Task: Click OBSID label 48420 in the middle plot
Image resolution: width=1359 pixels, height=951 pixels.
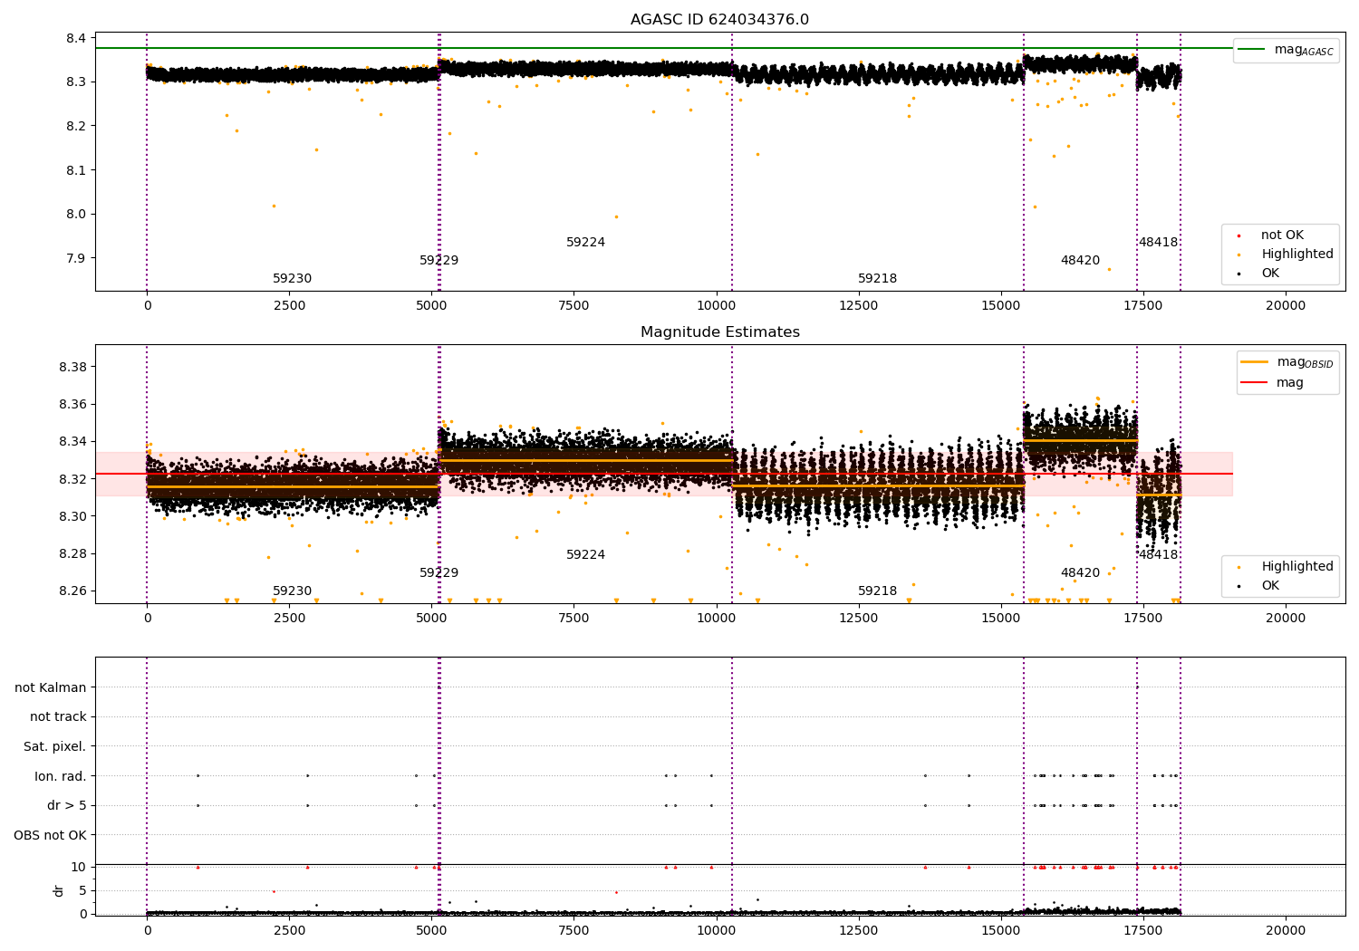Action: (1080, 573)
